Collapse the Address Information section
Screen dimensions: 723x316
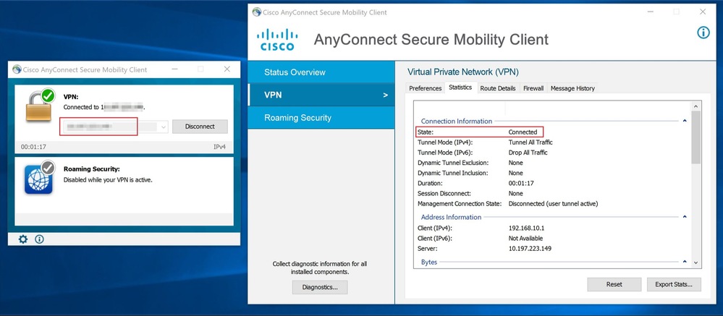coord(684,217)
